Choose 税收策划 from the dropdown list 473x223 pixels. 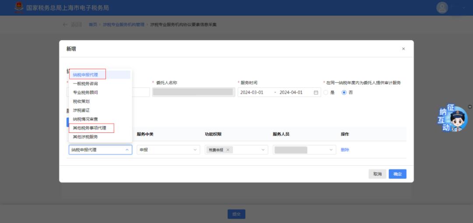click(x=81, y=101)
